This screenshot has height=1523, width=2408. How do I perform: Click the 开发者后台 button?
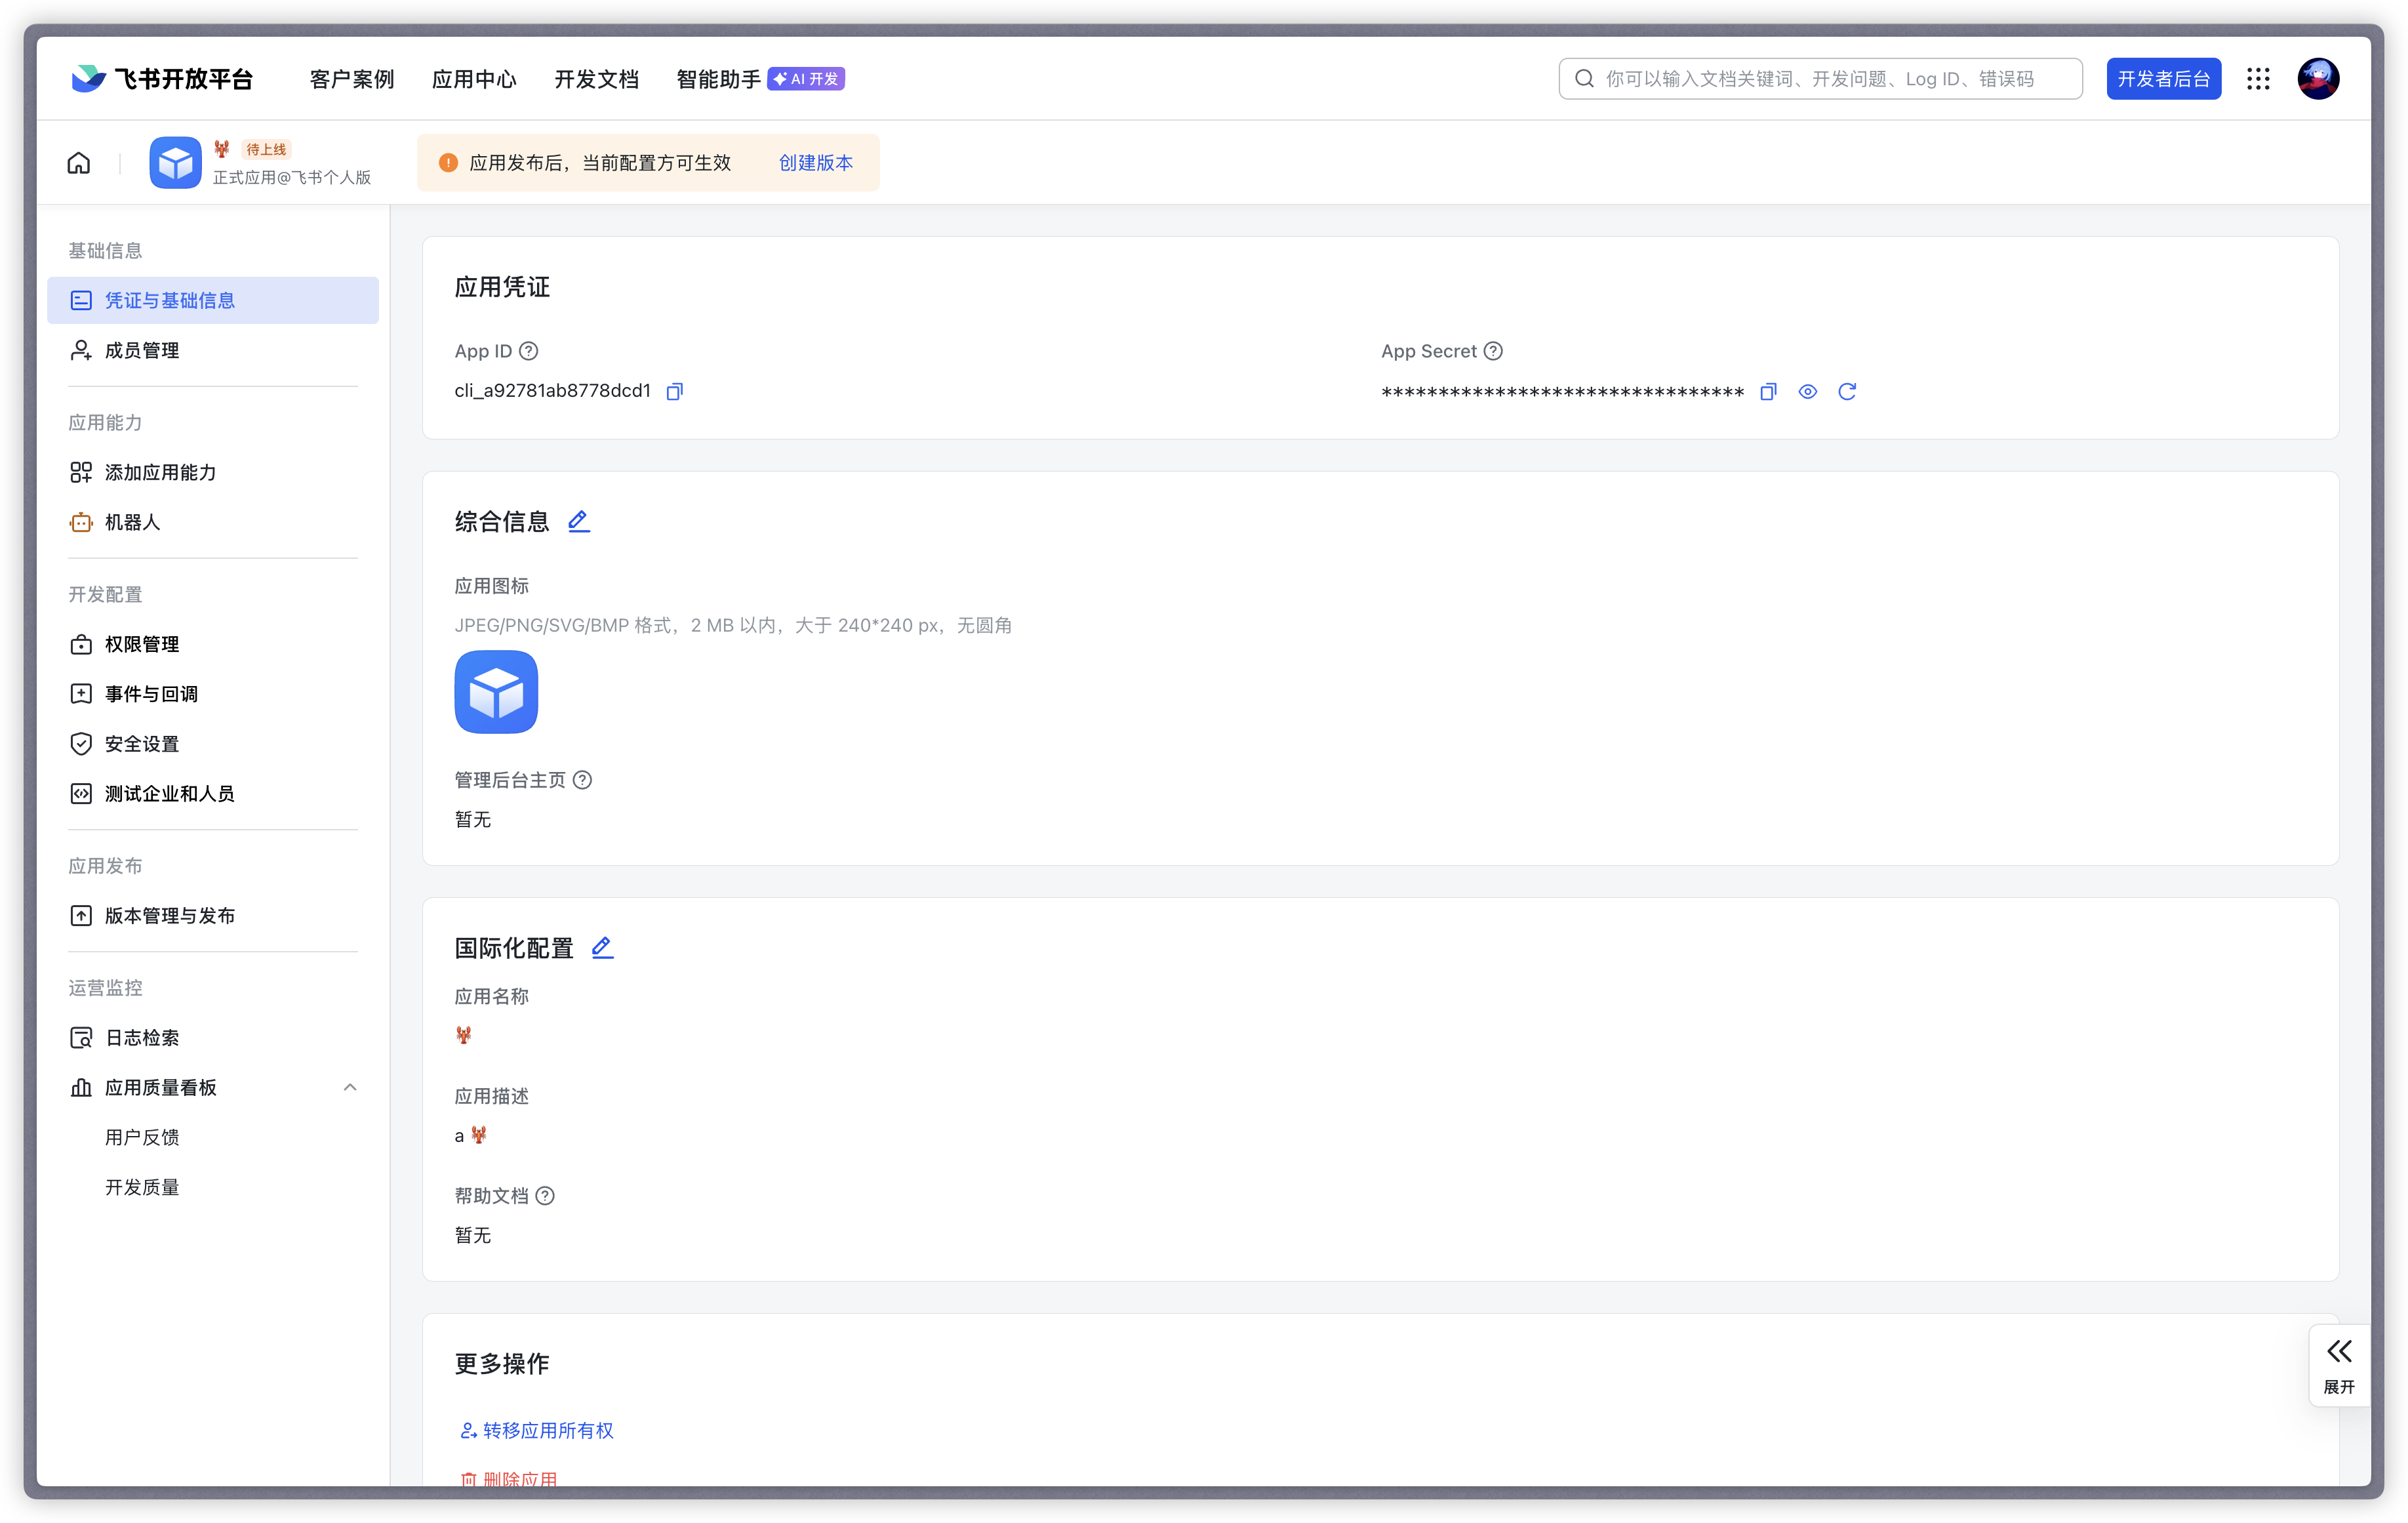[x=2163, y=79]
